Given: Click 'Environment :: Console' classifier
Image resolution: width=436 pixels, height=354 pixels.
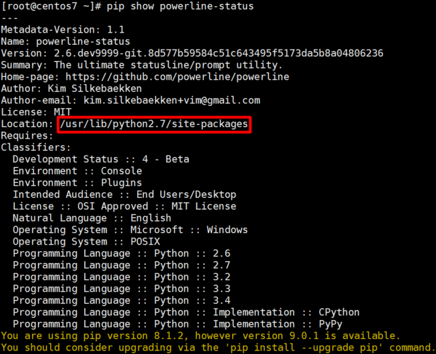Looking at the screenshot, I should pyautogui.click(x=77, y=171).
